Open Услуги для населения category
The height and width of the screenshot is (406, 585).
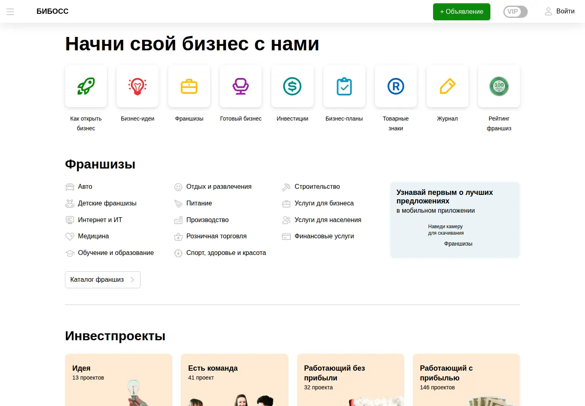[x=328, y=220]
